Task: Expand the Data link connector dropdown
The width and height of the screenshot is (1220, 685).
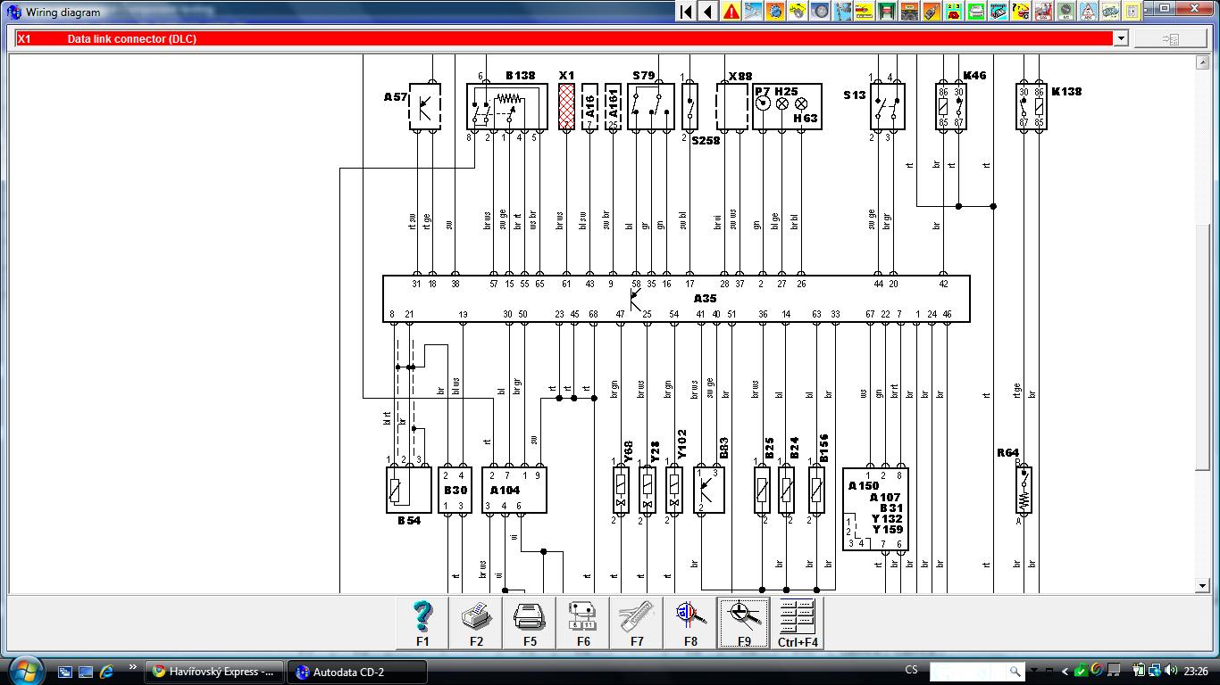Action: coord(1120,38)
